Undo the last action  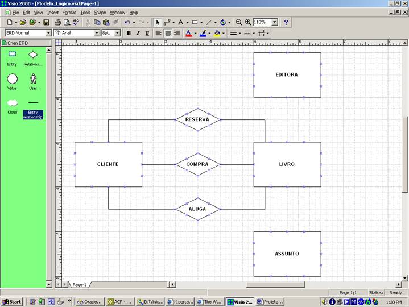(x=127, y=22)
